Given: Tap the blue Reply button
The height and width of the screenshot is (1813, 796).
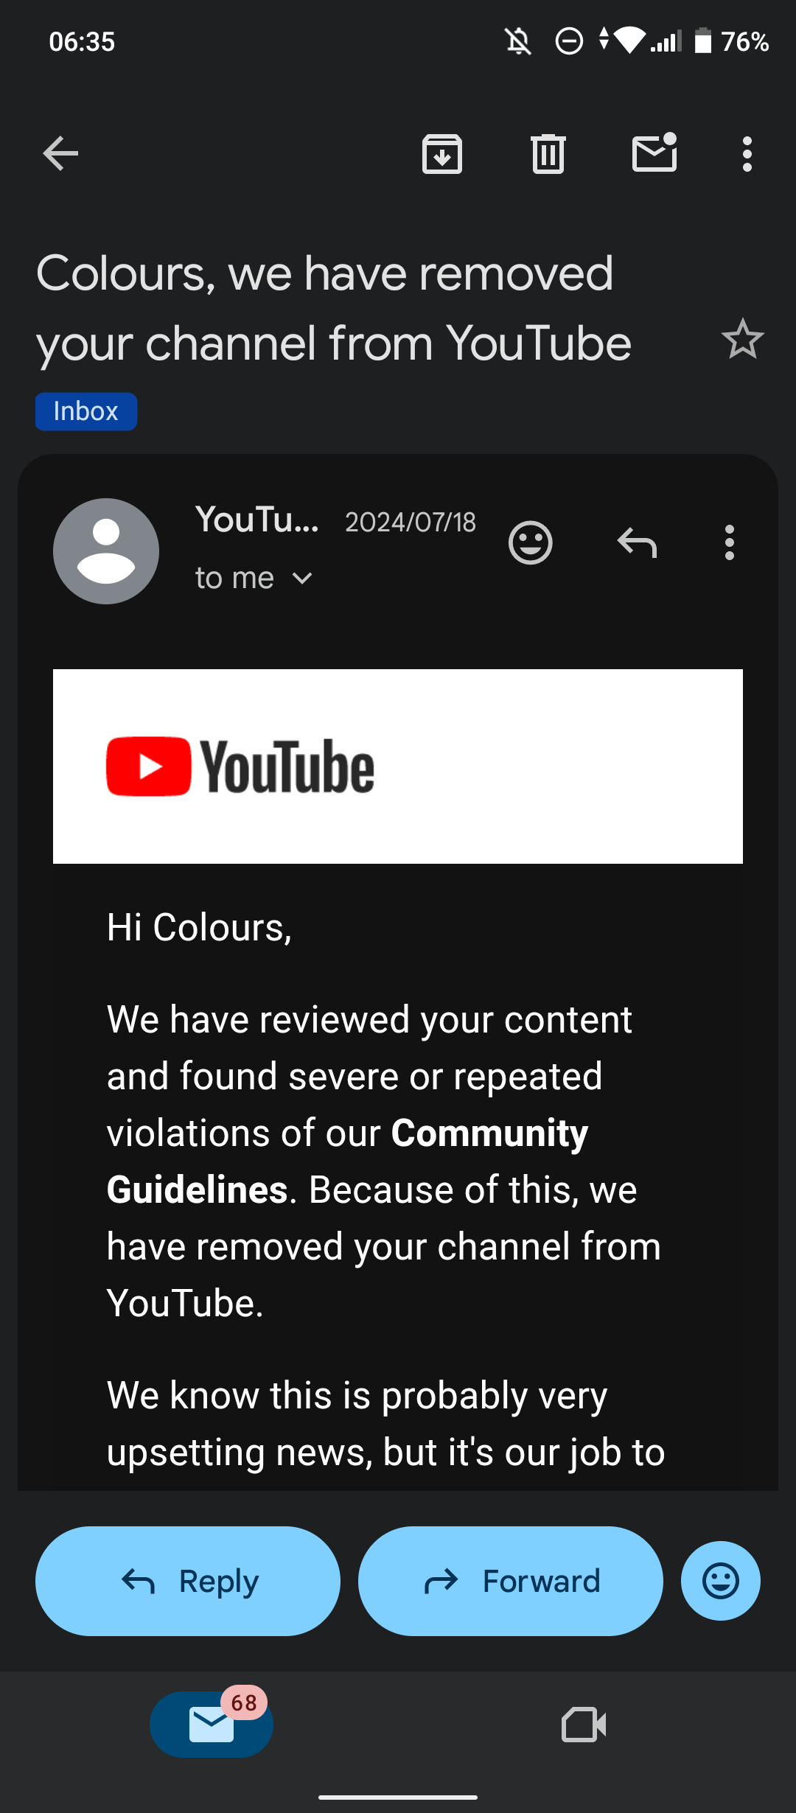Looking at the screenshot, I should coord(188,1581).
